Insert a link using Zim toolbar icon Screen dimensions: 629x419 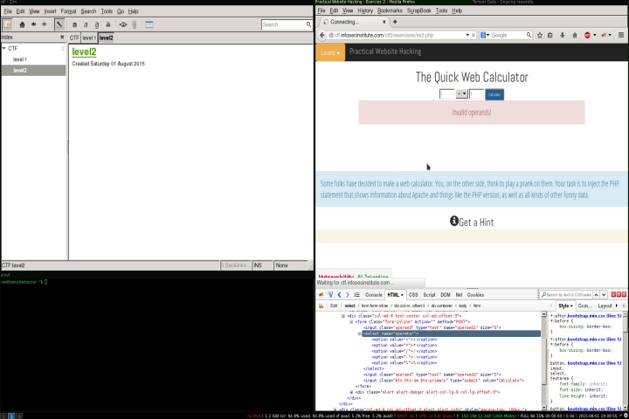click(123, 24)
